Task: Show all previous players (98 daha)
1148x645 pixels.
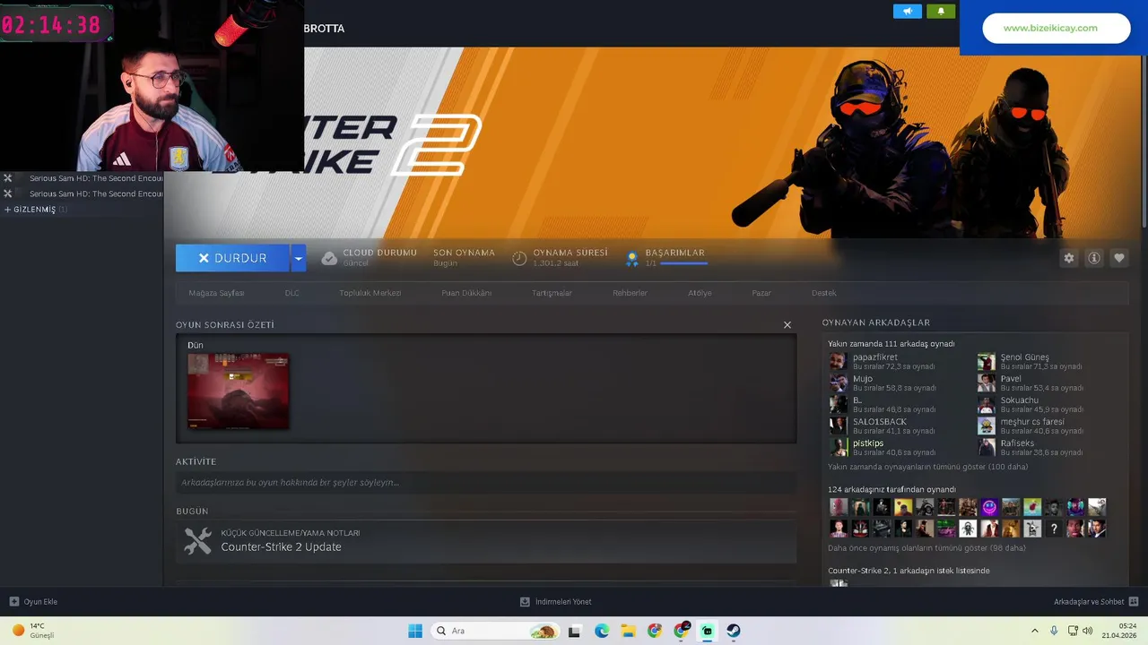Action: coord(926,548)
